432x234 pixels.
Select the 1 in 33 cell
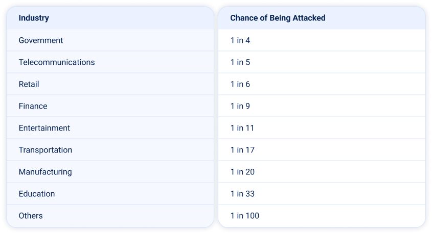[242, 194]
